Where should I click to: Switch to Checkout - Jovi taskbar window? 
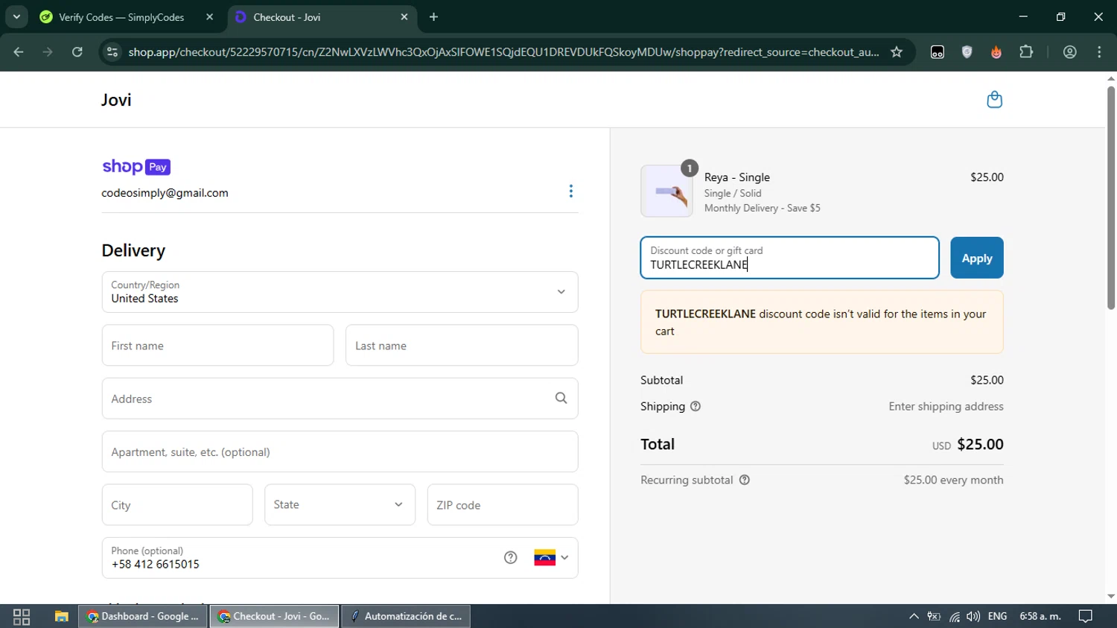274,616
